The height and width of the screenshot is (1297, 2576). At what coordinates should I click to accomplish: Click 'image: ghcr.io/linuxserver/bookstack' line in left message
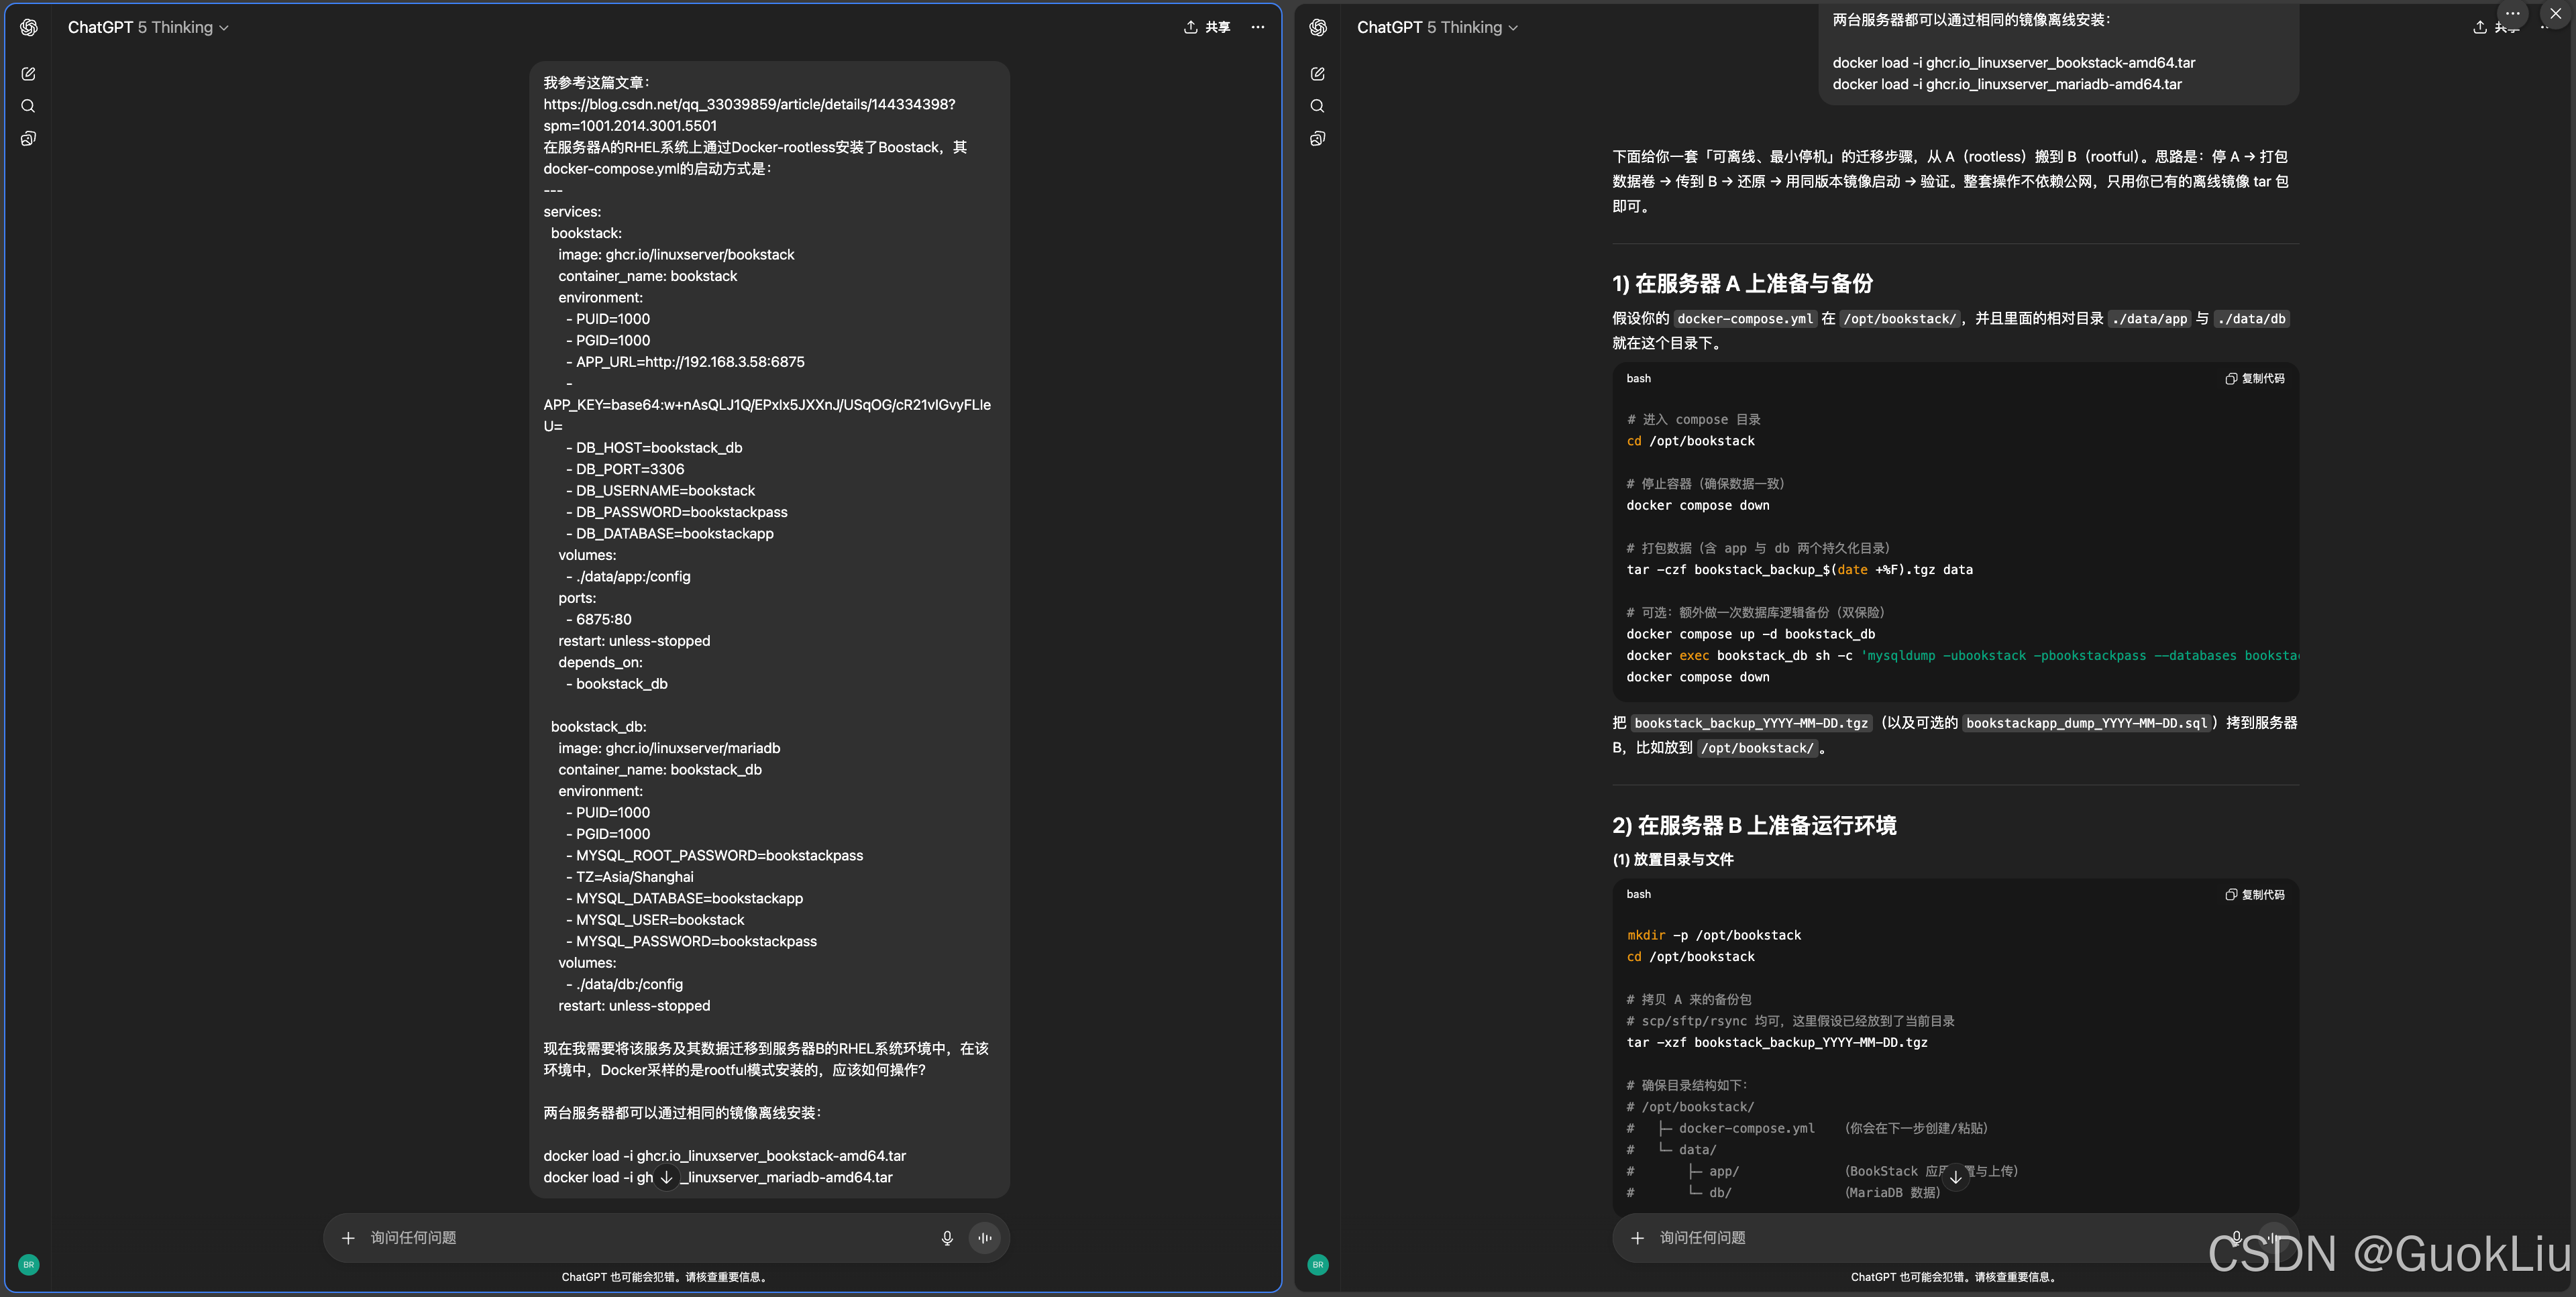pos(676,255)
